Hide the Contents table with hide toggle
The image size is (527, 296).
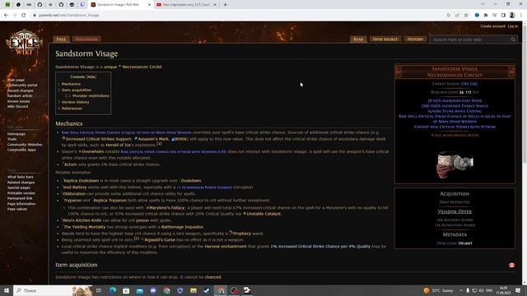pos(91,76)
